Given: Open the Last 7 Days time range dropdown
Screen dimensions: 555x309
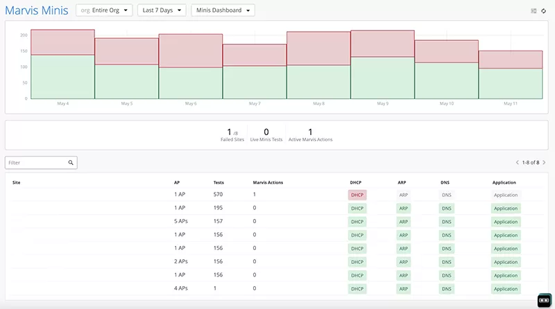Looking at the screenshot, I should [x=162, y=10].
